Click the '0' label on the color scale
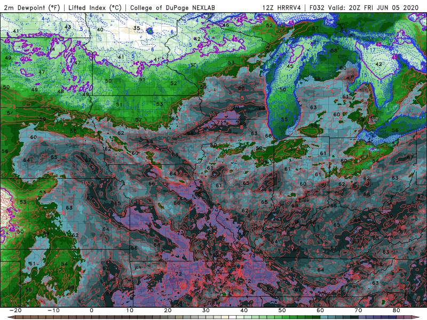The image size is (427, 320). 91,310
